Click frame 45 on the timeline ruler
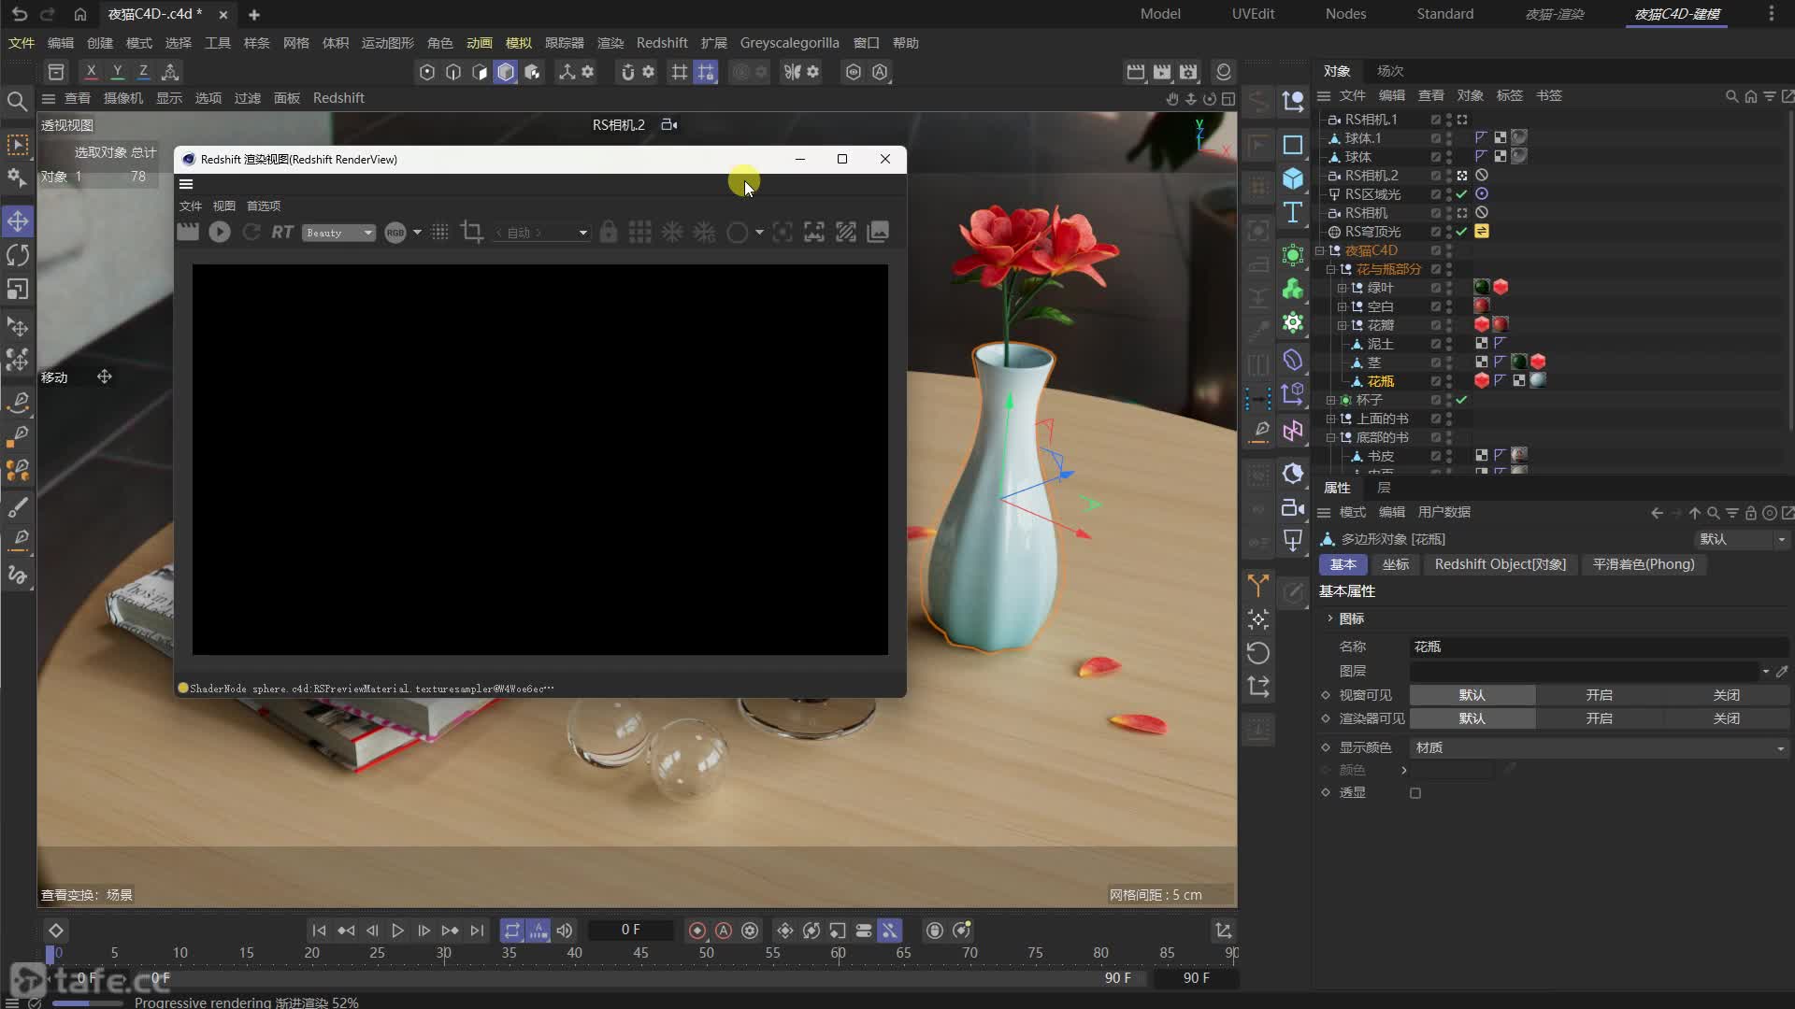1795x1009 pixels. pos(640,953)
